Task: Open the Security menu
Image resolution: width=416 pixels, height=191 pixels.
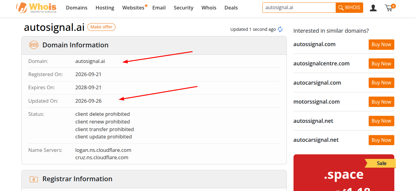Action: tap(184, 8)
